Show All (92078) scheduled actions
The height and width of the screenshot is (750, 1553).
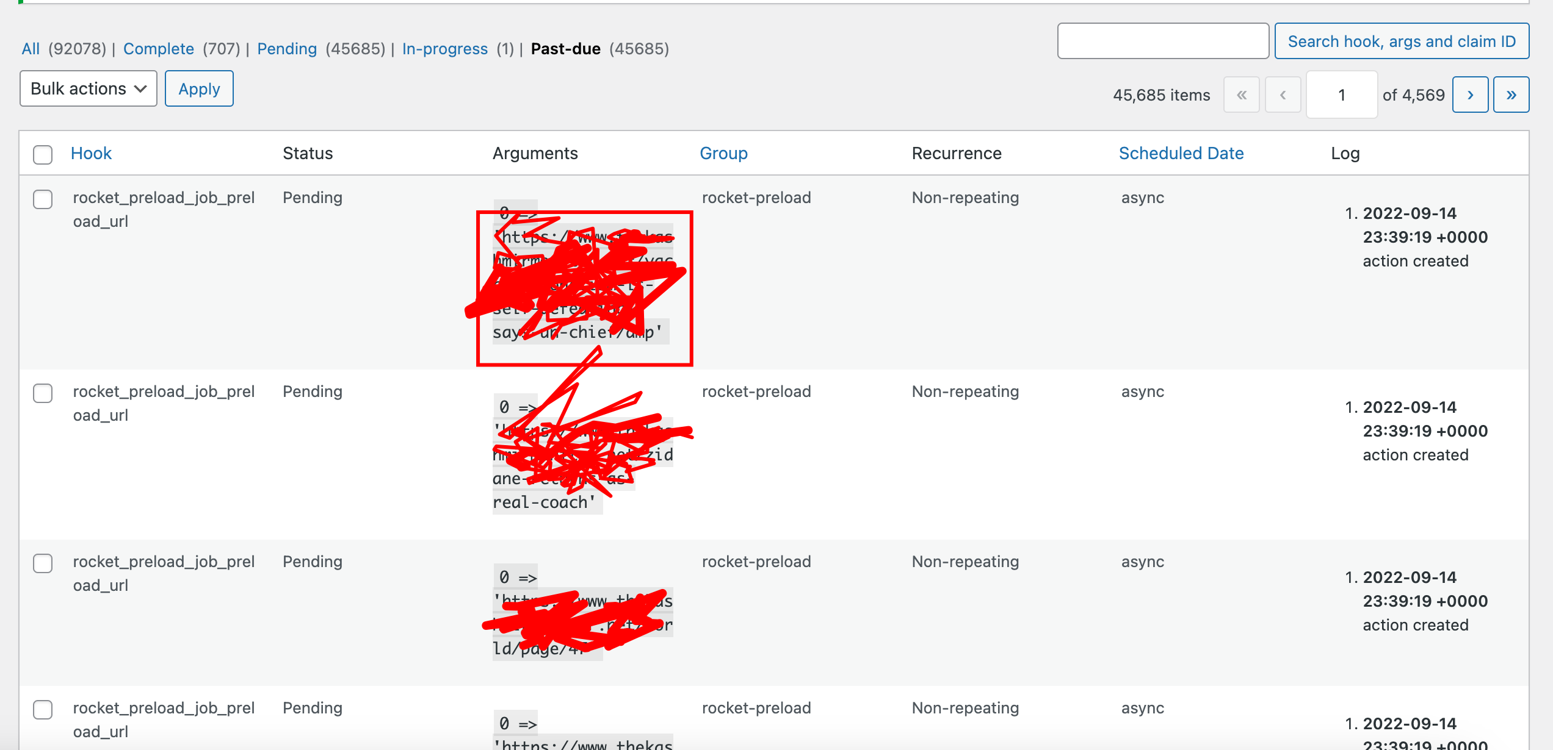[31, 48]
